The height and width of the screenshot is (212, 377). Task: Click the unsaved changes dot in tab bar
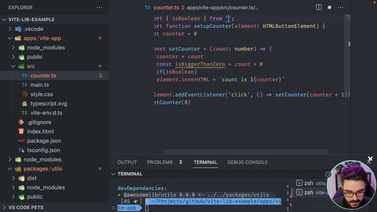(329, 8)
